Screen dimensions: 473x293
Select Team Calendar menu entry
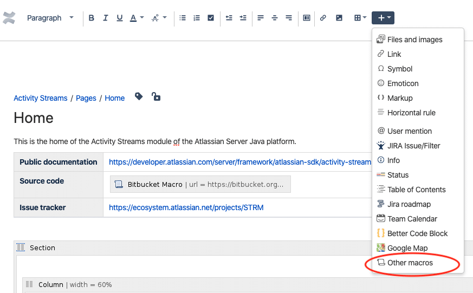click(x=418, y=219)
